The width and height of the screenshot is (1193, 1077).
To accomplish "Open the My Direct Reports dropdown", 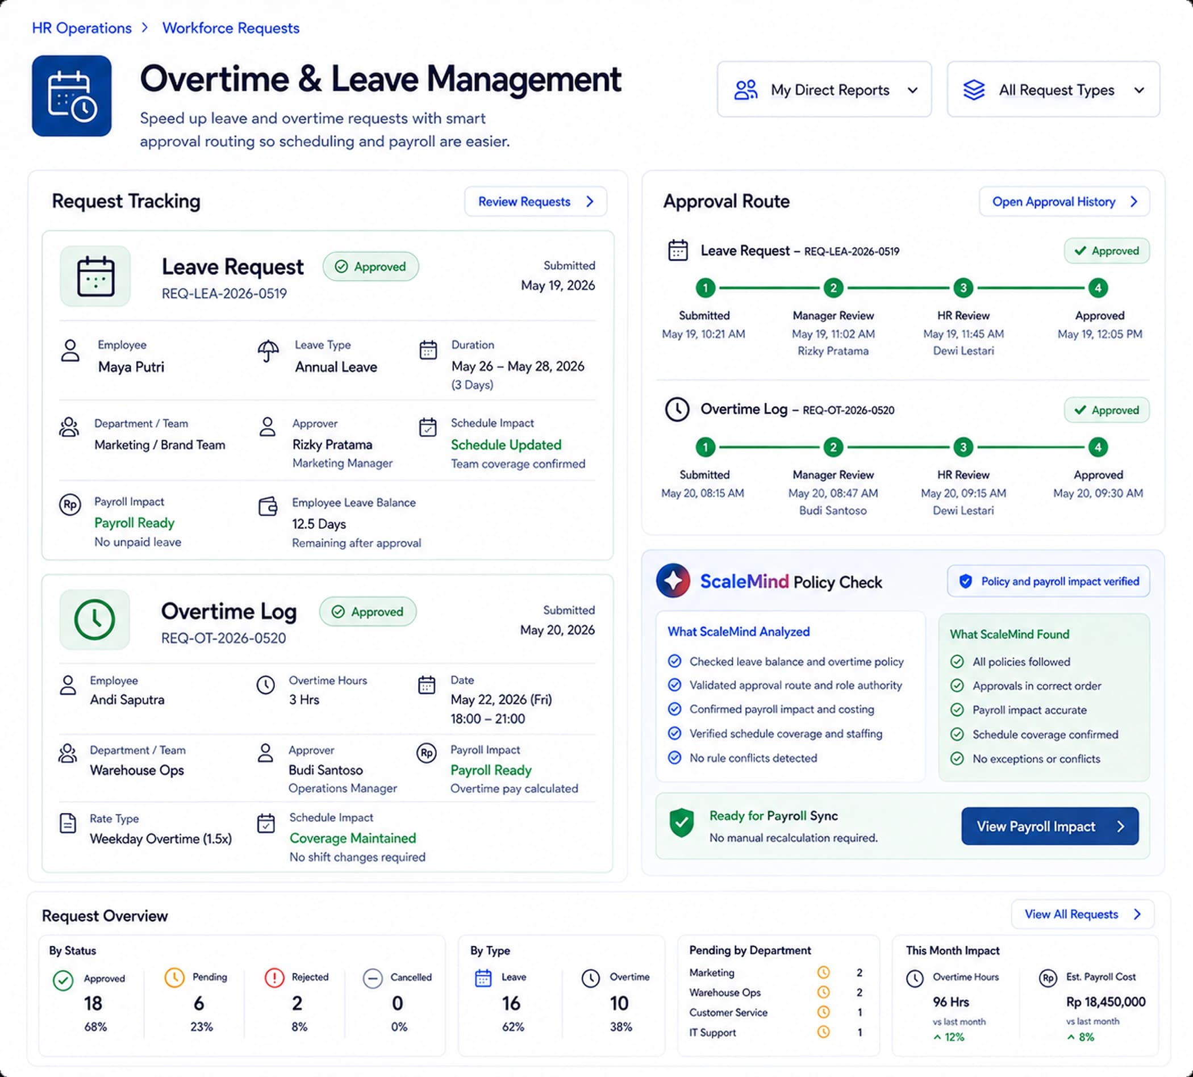I will click(824, 90).
